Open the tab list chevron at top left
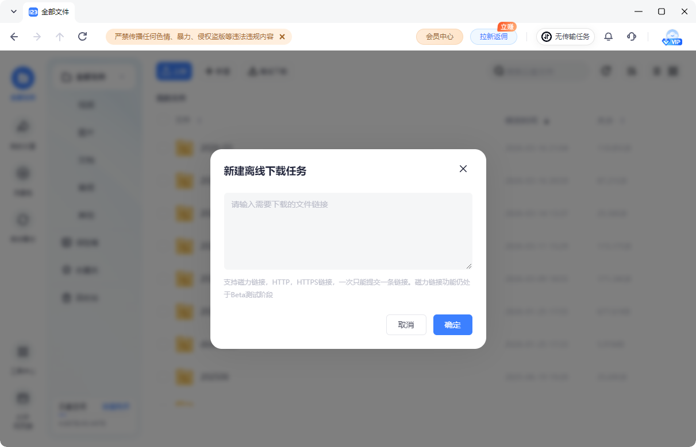 [13, 11]
